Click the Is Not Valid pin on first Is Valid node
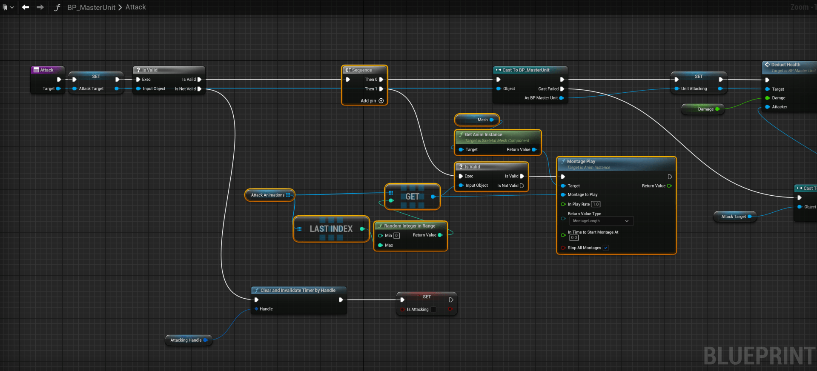This screenshot has height=371, width=817. pos(199,89)
